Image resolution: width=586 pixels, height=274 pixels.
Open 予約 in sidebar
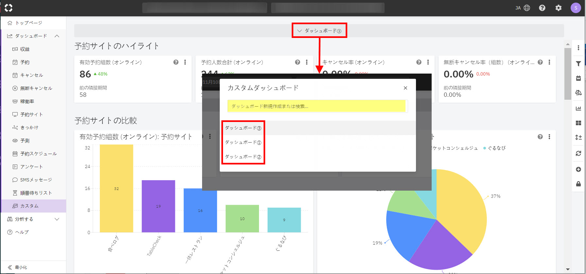point(33,62)
